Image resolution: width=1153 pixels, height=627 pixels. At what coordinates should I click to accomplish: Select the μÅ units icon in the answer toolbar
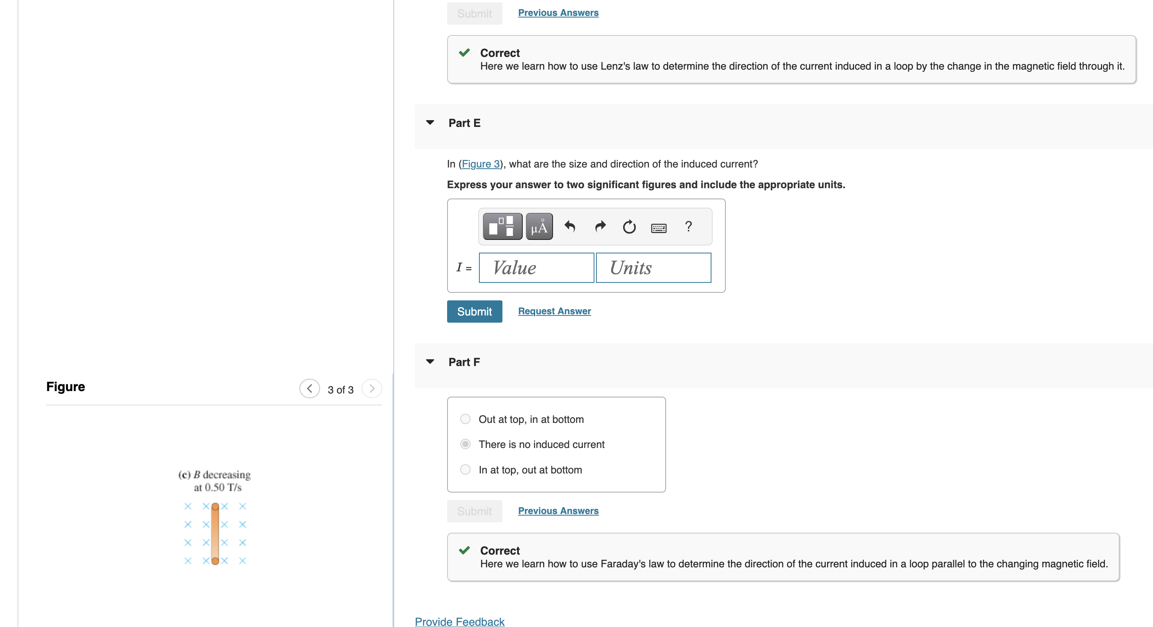pos(539,226)
